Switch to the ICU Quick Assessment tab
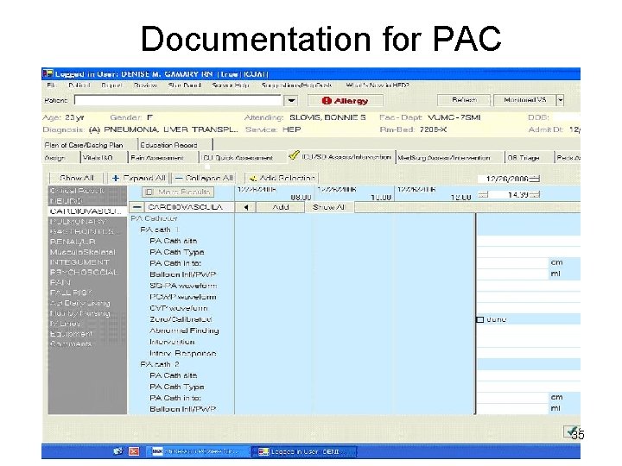This screenshot has height=466, width=622. coord(242,158)
